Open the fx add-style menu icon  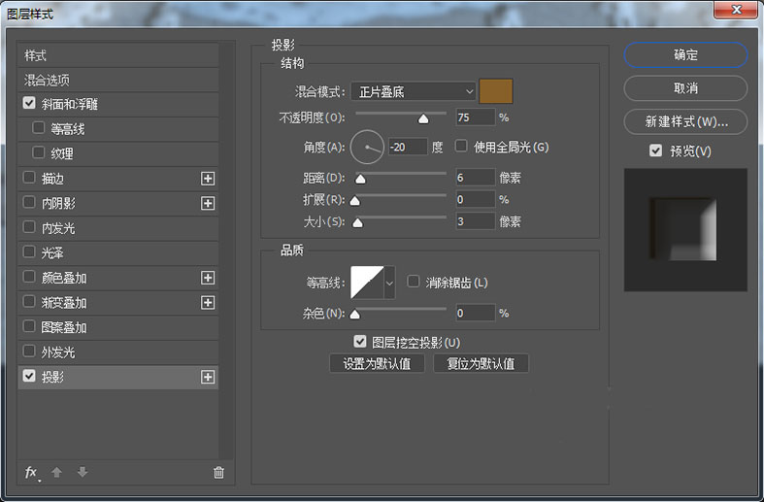point(32,472)
